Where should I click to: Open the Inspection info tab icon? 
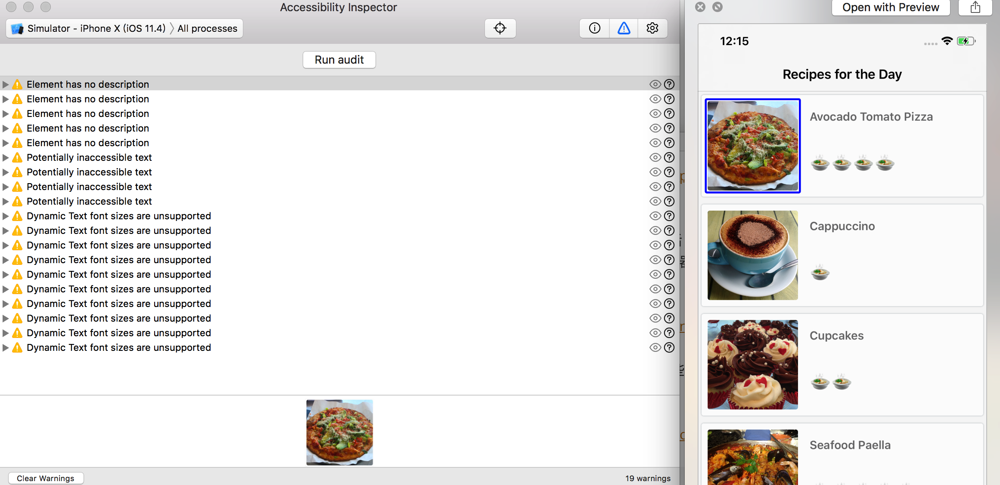click(594, 28)
